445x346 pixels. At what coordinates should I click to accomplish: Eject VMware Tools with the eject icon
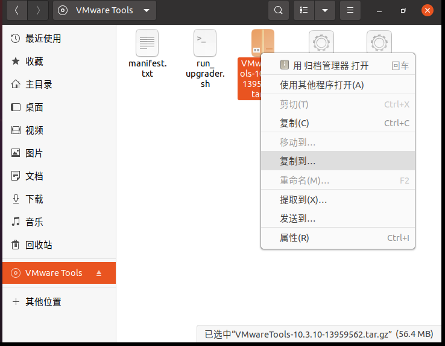pos(99,273)
